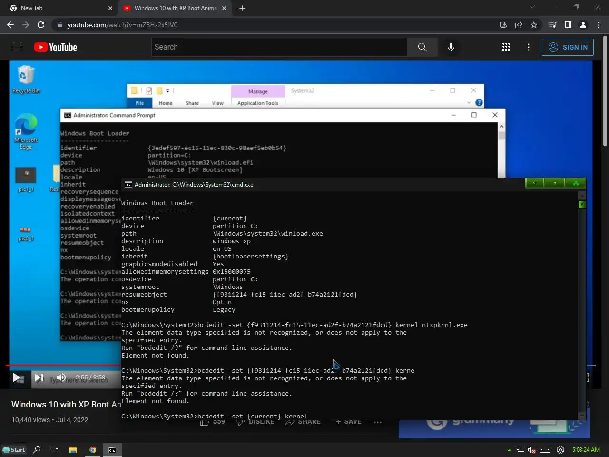The width and height of the screenshot is (609, 457).
Task: Select the pic1_1 desktop file
Action: tap(26, 179)
